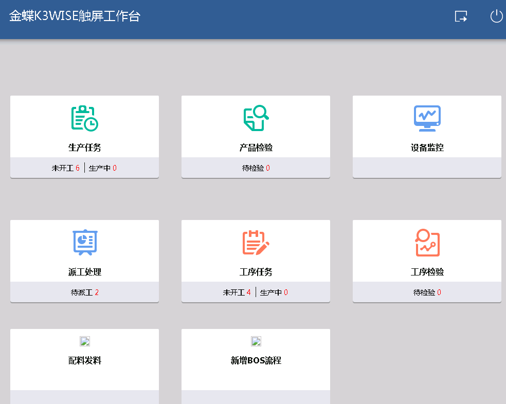Click 未开工 4 under 工序任务
The height and width of the screenshot is (404, 506).
(x=237, y=292)
